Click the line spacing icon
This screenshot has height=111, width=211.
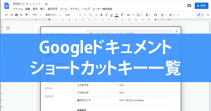(155, 15)
